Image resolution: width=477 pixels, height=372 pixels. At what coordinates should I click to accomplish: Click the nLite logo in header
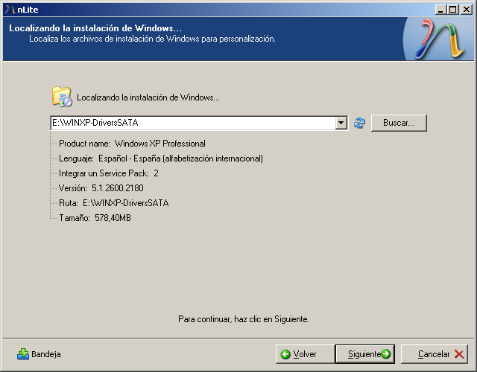pyautogui.click(x=440, y=39)
